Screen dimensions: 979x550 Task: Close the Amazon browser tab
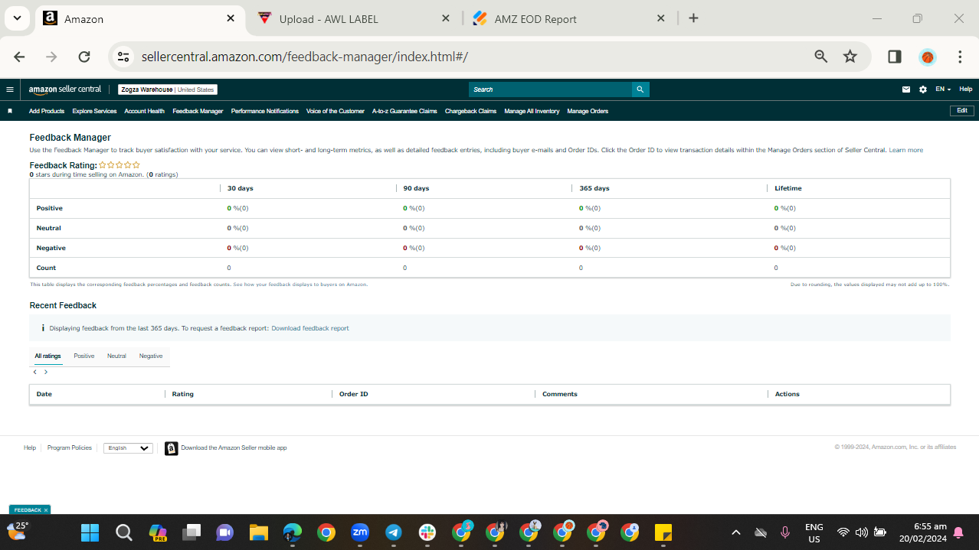click(231, 18)
